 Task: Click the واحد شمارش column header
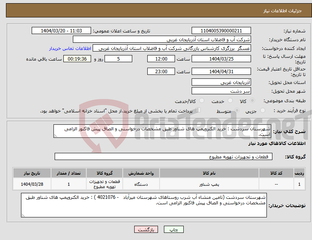coord(141,173)
